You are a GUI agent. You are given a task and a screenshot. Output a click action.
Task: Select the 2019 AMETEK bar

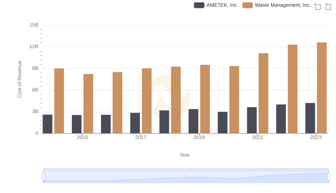coord(193,121)
